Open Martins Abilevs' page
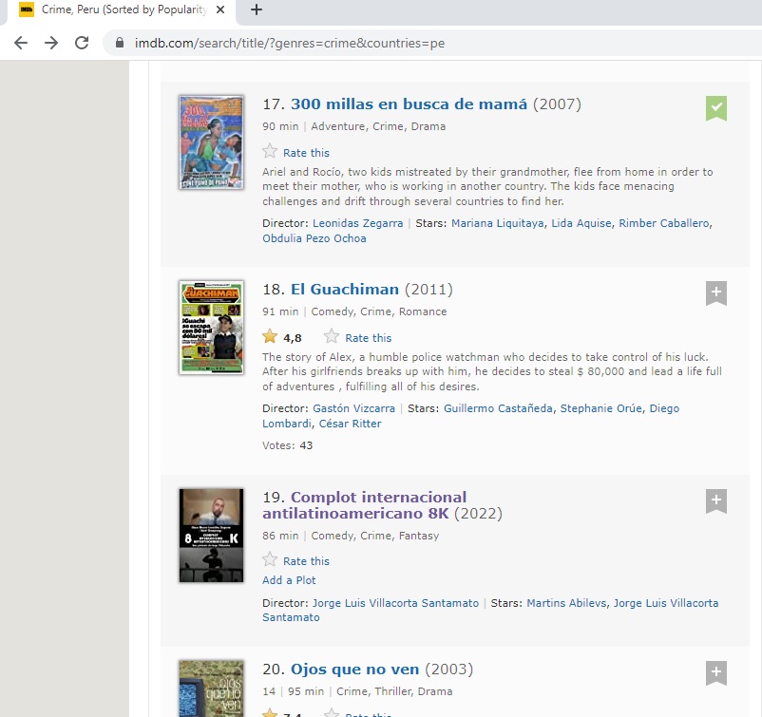762x717 pixels. [566, 603]
